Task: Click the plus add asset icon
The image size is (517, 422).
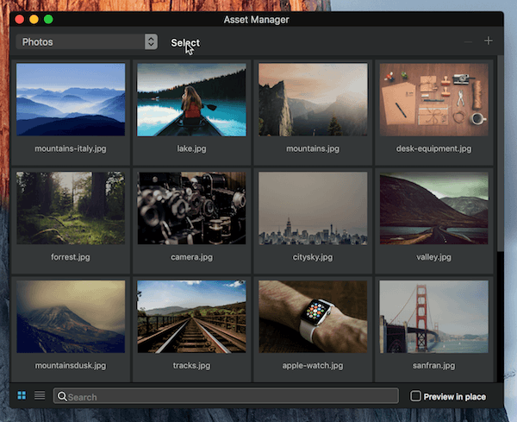Action: point(489,41)
